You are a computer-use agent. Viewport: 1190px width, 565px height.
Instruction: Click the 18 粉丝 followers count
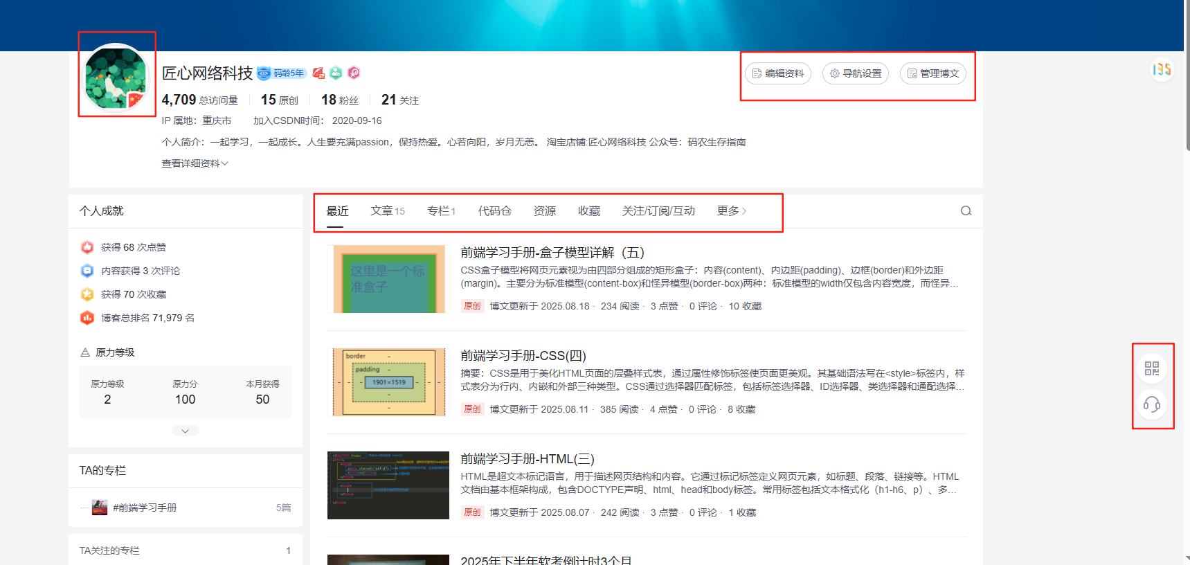(x=340, y=100)
